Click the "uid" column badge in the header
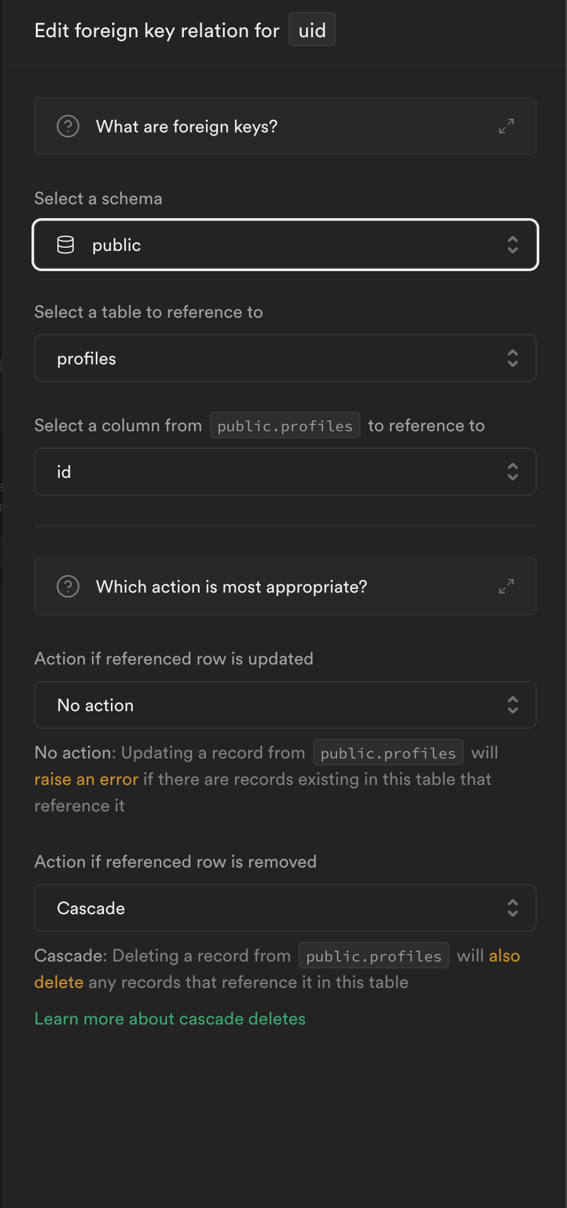 tap(312, 30)
